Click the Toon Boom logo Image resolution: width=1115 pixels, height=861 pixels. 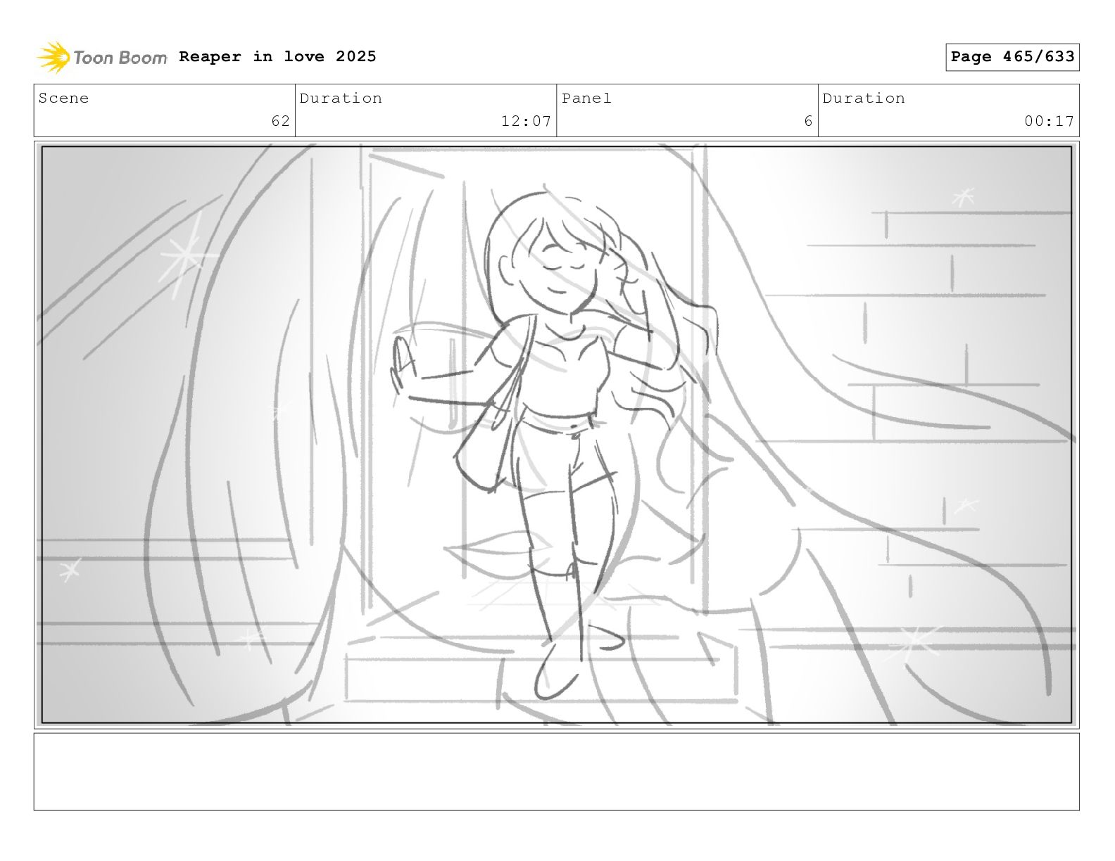pos(102,57)
